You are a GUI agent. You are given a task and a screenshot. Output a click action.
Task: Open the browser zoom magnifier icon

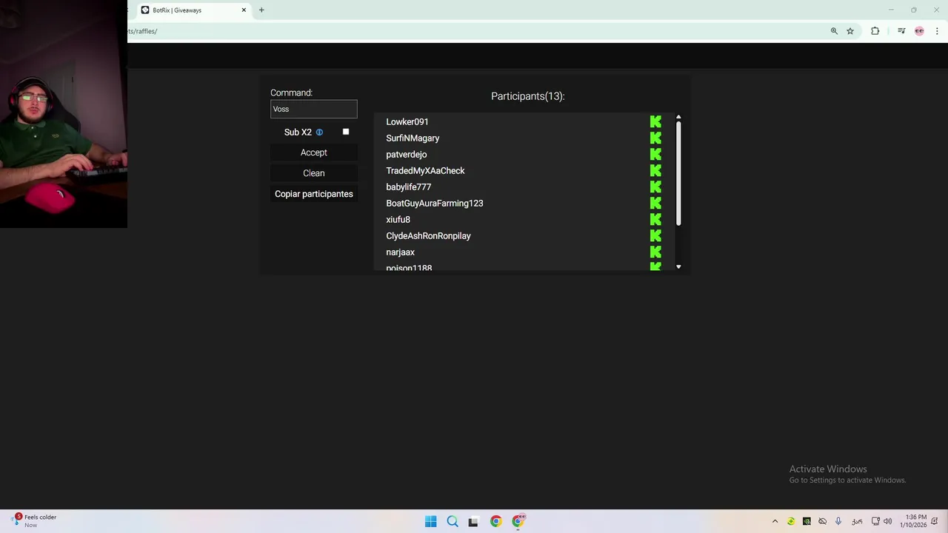834,31
